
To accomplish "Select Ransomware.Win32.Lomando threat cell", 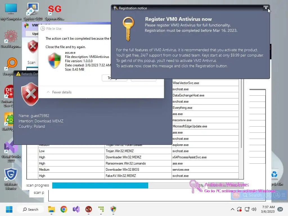I will [x=138, y=163].
